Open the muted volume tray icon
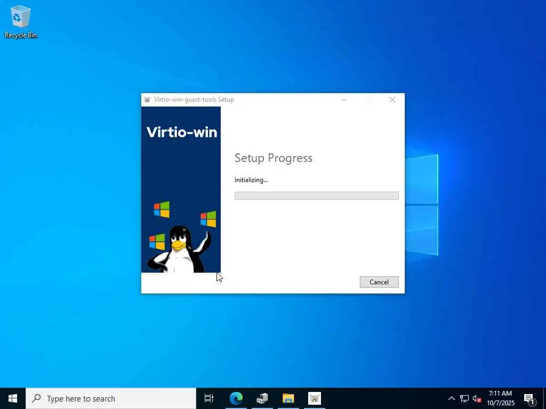The image size is (546, 409). tap(477, 398)
